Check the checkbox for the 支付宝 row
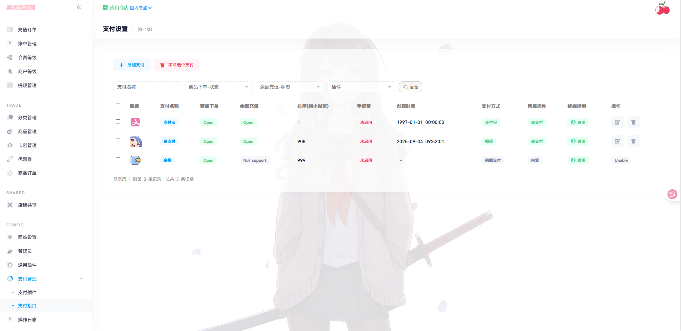 [x=118, y=122]
